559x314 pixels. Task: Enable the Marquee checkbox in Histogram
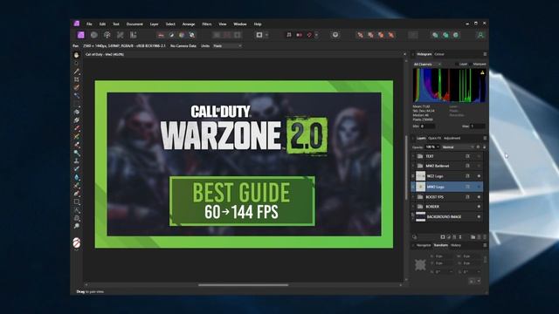471,64
